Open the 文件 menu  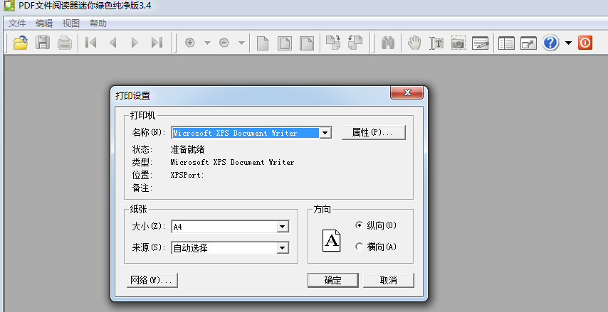pyautogui.click(x=17, y=23)
